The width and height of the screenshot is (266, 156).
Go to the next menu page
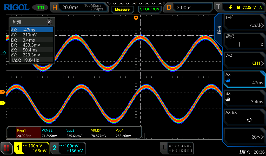pyautogui.click(x=244, y=136)
